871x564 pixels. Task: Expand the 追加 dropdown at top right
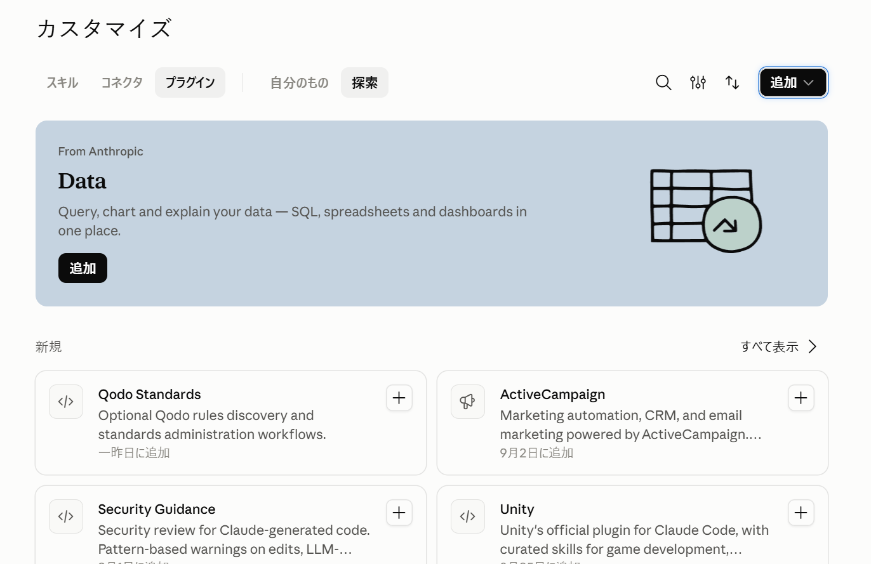pyautogui.click(x=793, y=82)
